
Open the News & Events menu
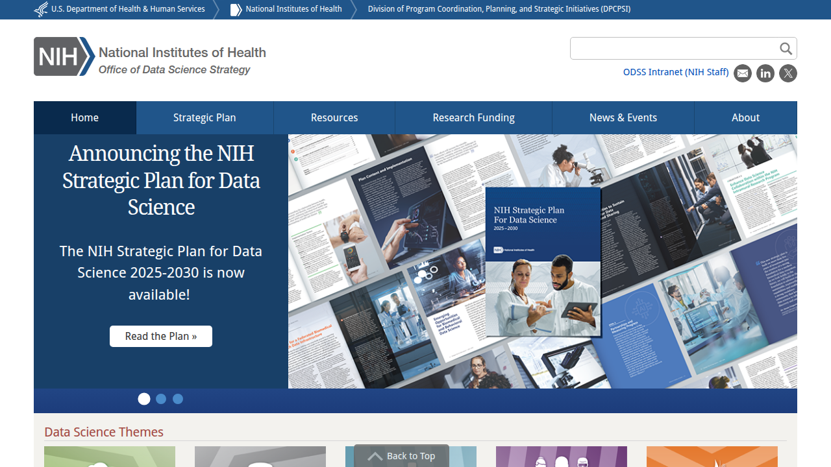coord(623,117)
